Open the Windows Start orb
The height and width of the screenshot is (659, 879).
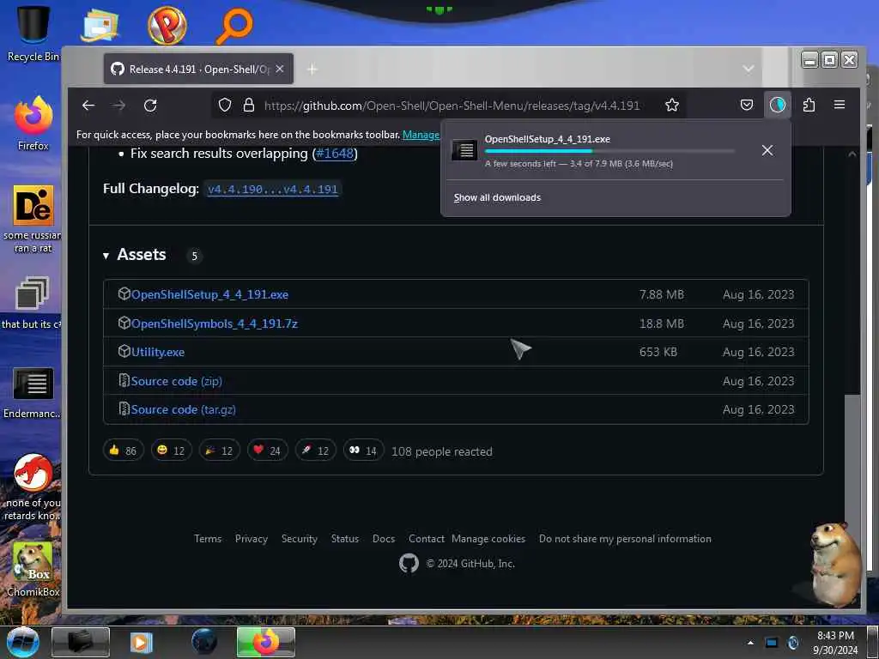pos(22,642)
